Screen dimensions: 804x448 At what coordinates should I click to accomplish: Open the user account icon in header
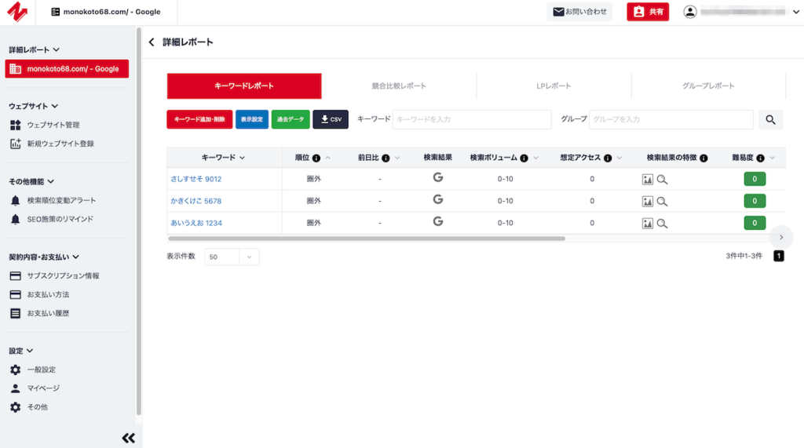pos(690,12)
